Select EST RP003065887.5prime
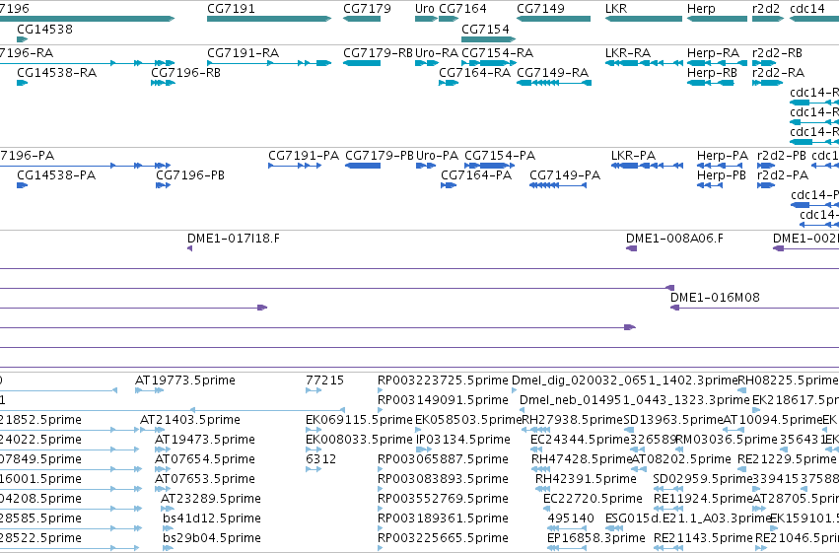The width and height of the screenshot is (839, 553). (381, 469)
